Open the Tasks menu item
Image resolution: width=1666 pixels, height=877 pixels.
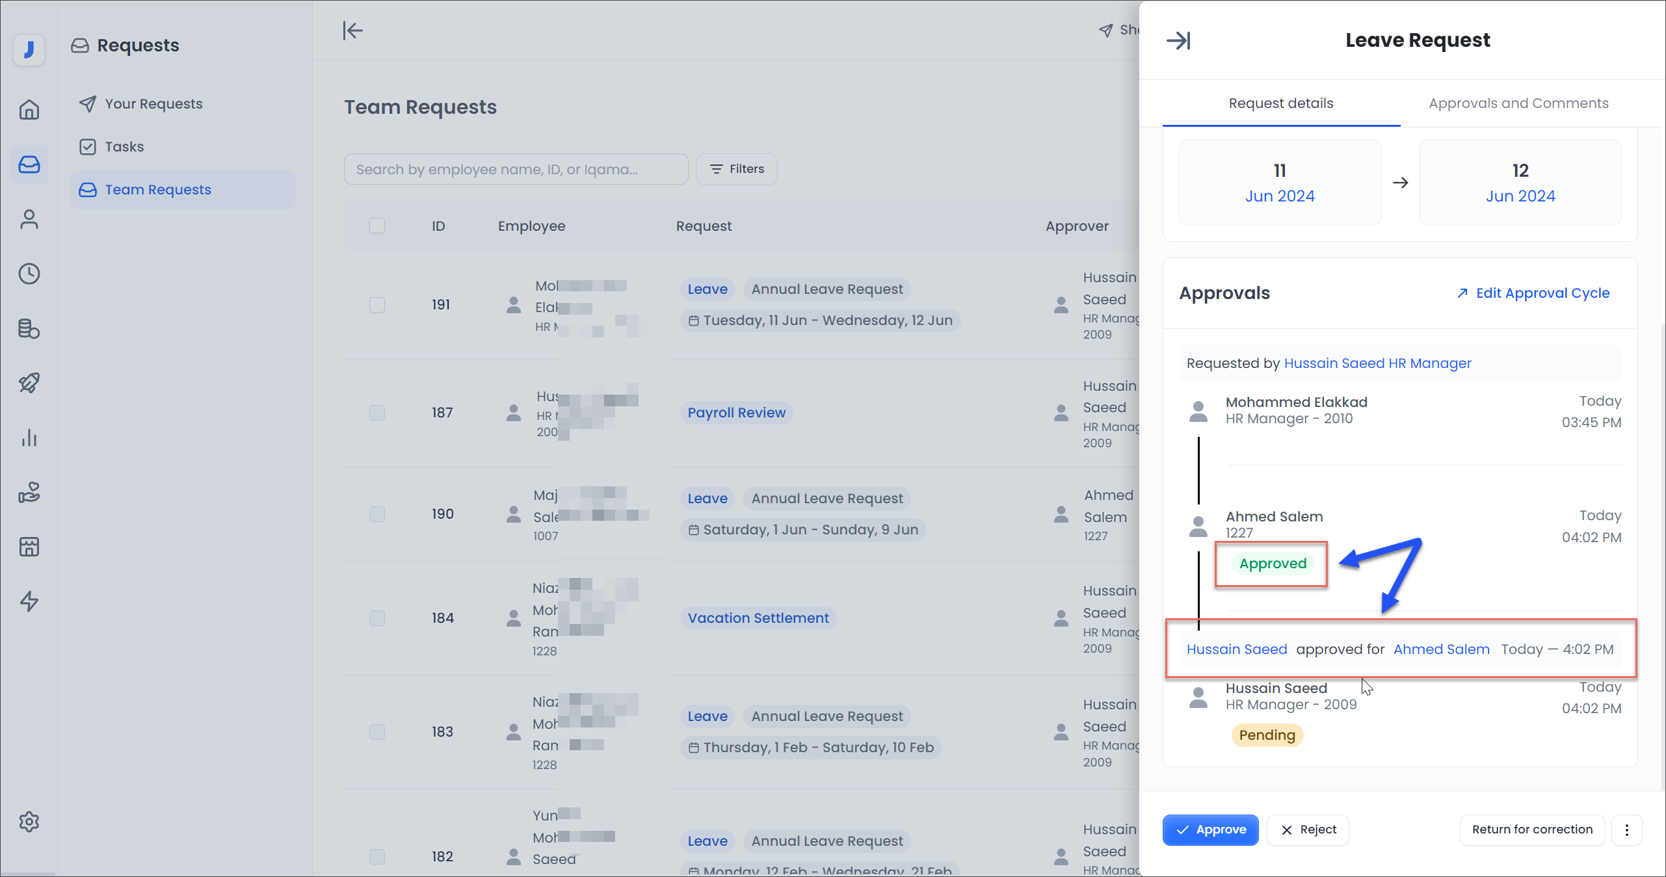click(x=124, y=147)
